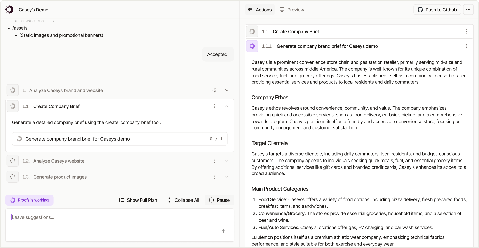This screenshot has width=479, height=248.
Task: Open the kebab menu for Generate product images
Action: [215, 177]
